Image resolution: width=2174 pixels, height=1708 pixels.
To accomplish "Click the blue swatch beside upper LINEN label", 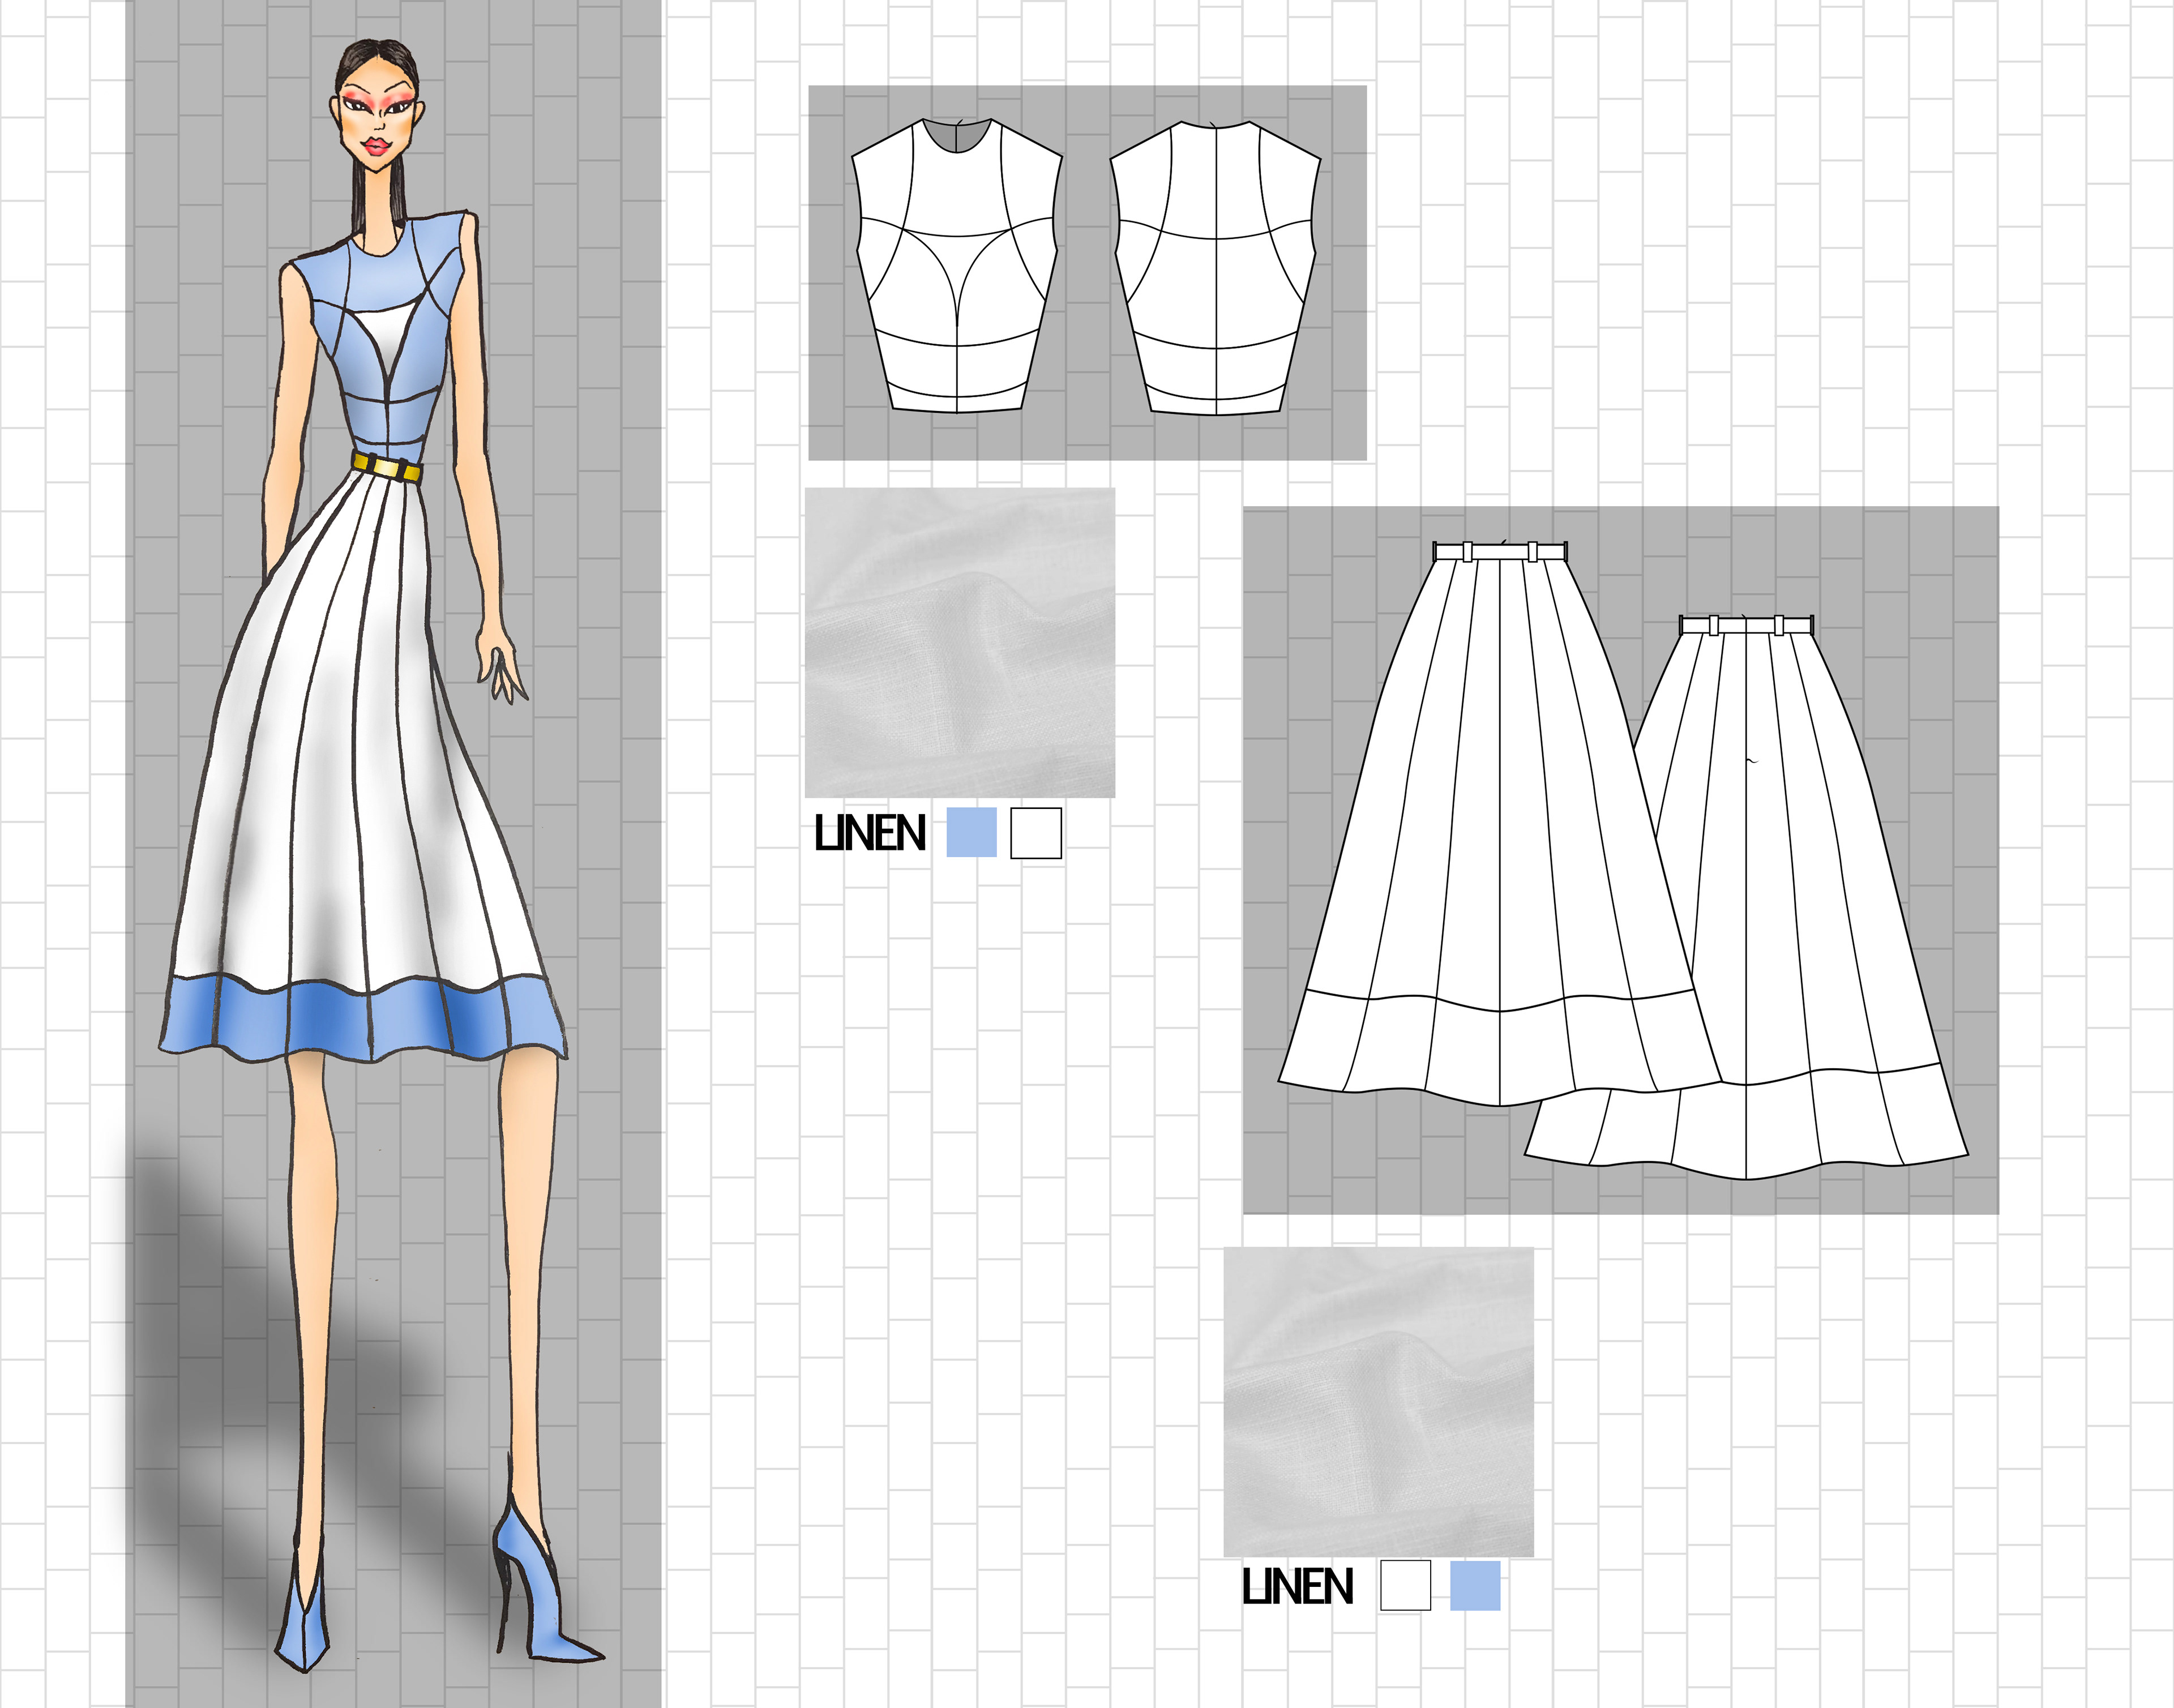I will (x=971, y=832).
